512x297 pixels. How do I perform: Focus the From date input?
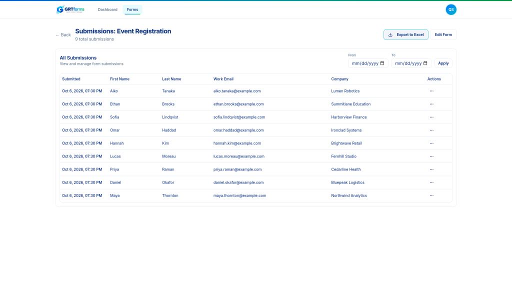click(368, 63)
